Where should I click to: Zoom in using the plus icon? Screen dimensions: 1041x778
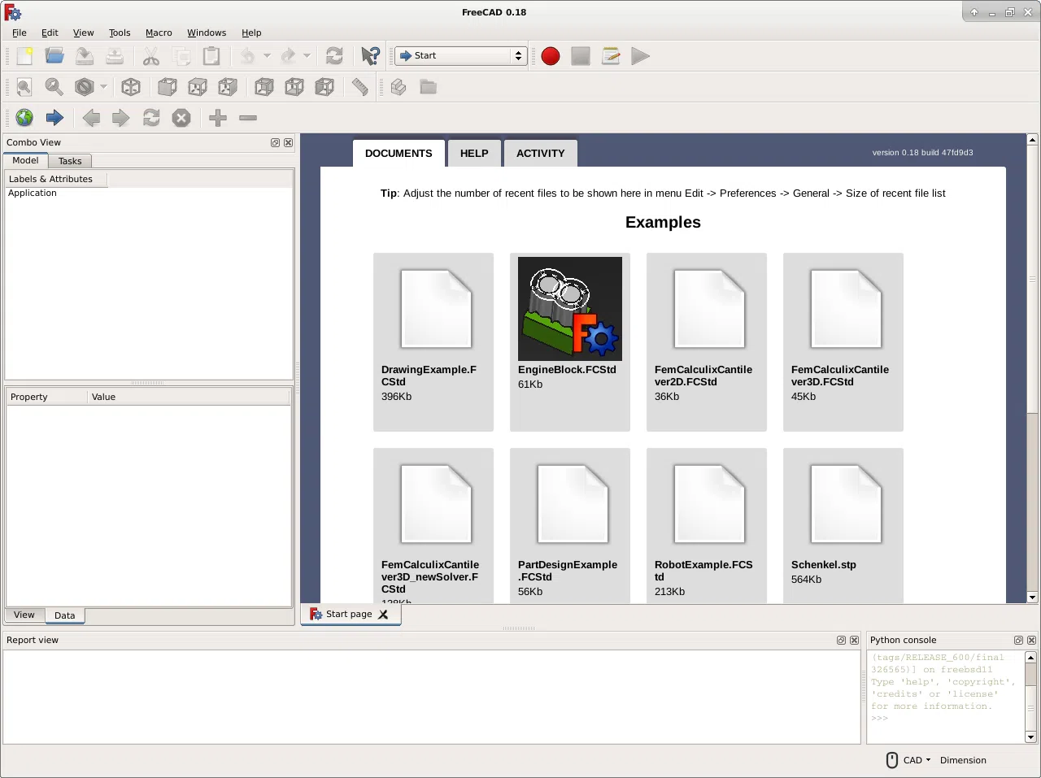tap(217, 118)
